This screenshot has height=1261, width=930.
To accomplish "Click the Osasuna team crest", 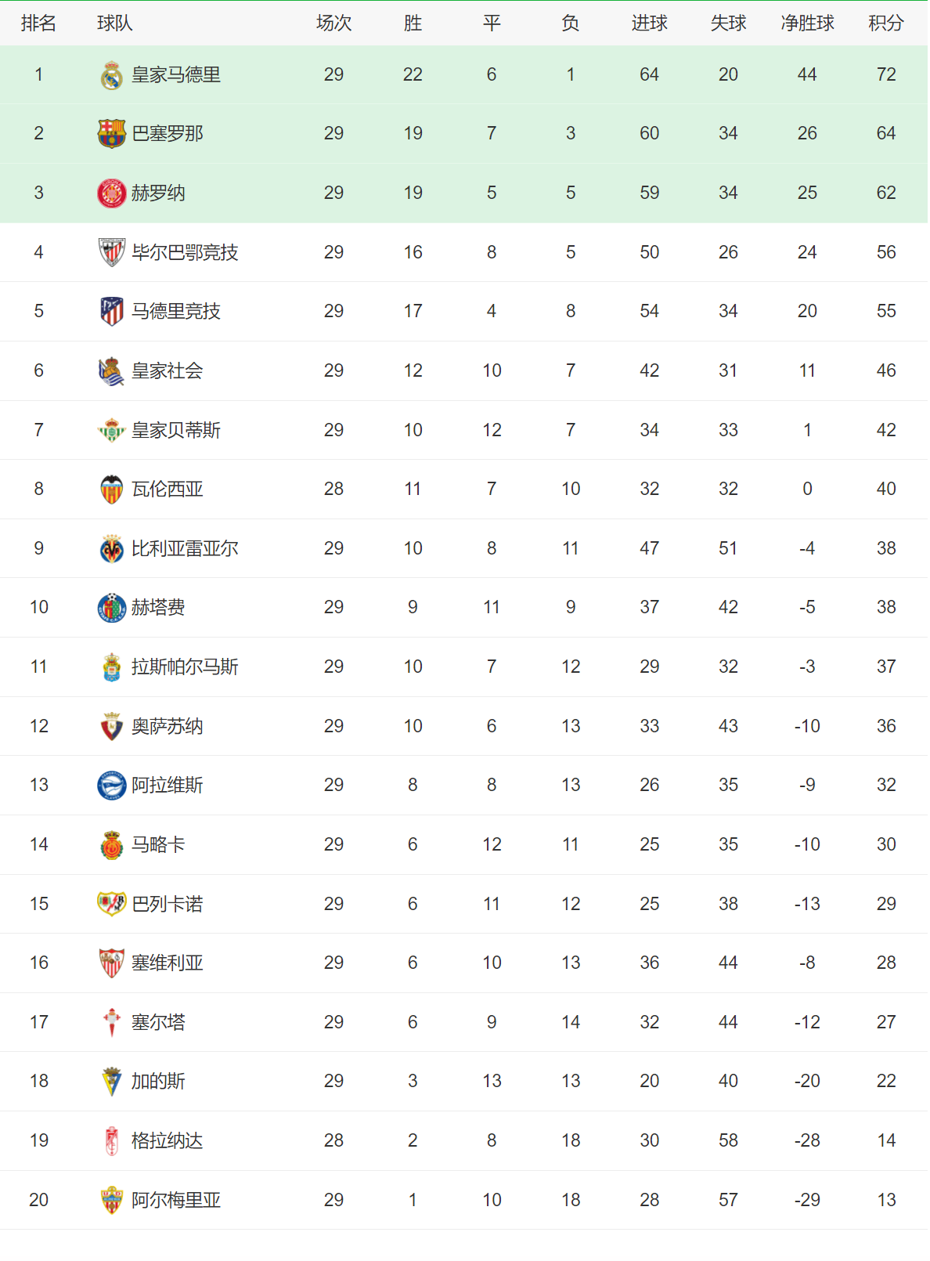I will pyautogui.click(x=112, y=727).
